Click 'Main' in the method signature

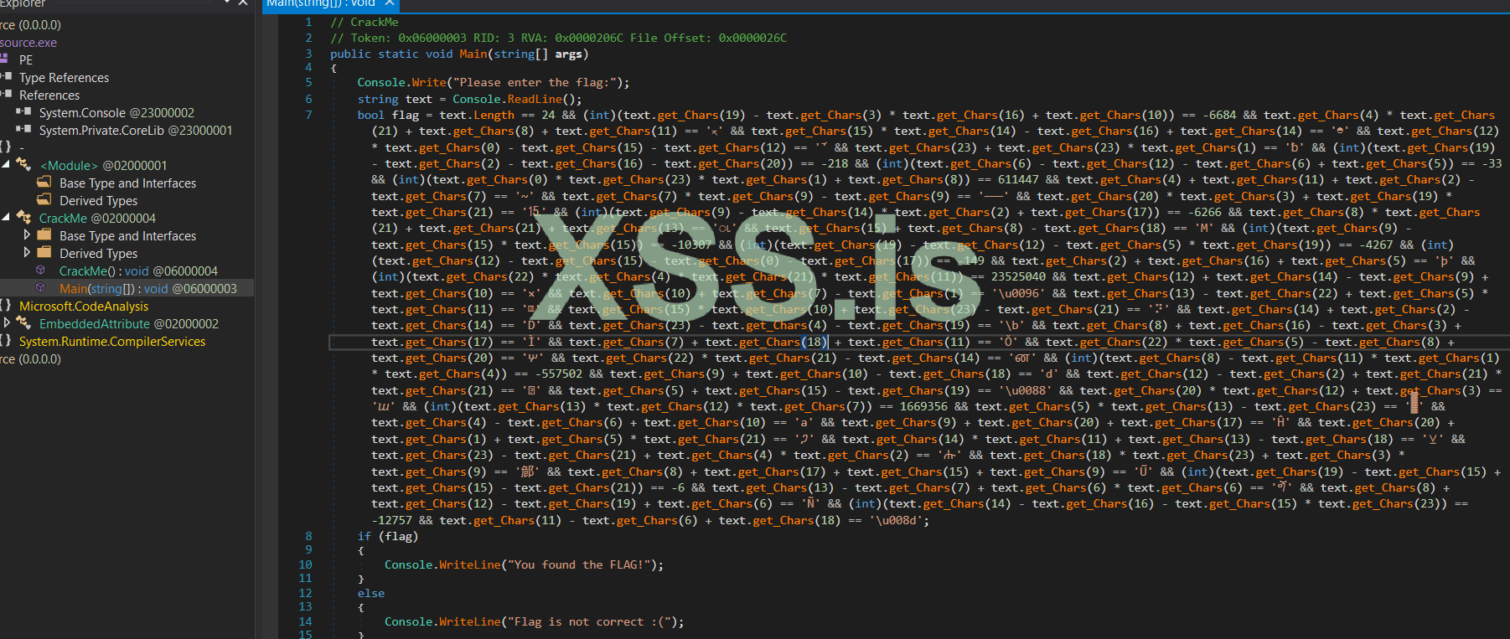point(473,54)
